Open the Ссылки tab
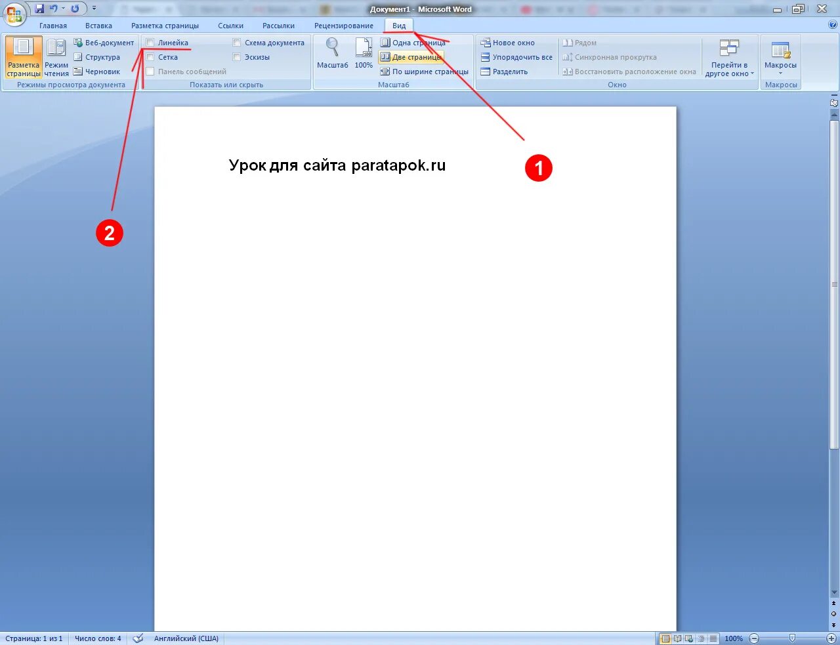The width and height of the screenshot is (840, 645). (x=231, y=26)
